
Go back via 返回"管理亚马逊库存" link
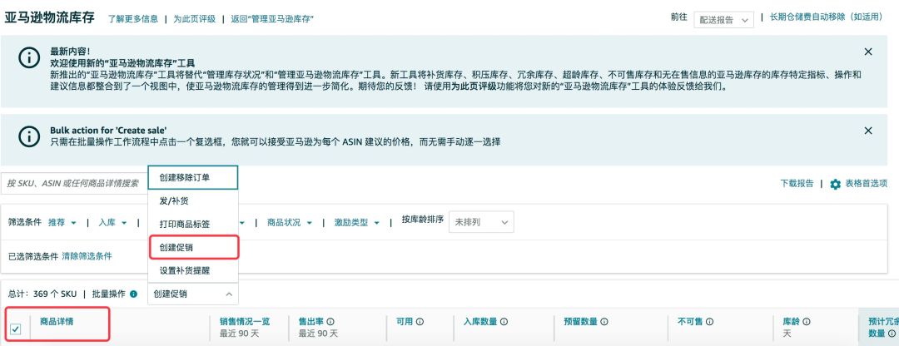[272, 19]
